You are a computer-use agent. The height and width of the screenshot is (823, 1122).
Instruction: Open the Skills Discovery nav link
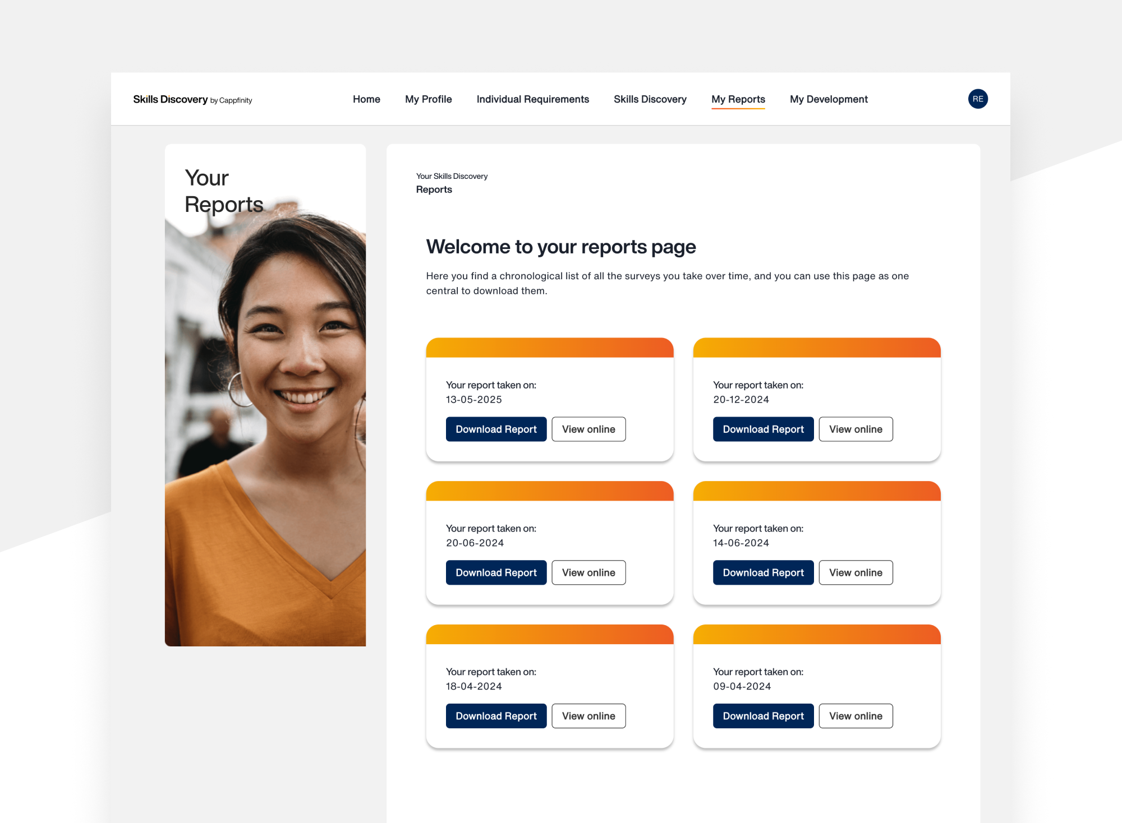(x=650, y=99)
